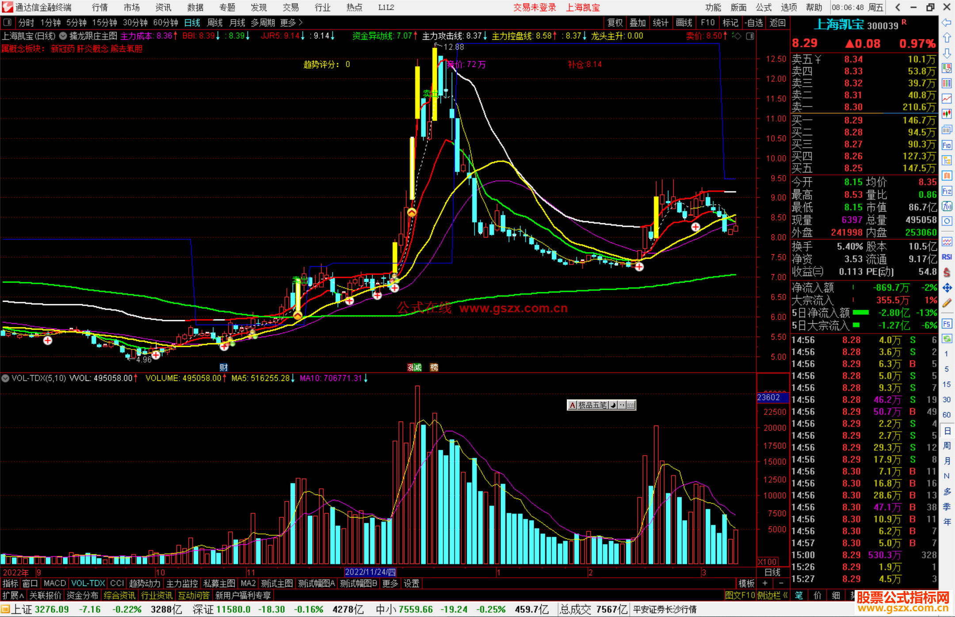The height and width of the screenshot is (617, 955).
Task: Click the 叠加 overlay button
Action: [x=638, y=23]
